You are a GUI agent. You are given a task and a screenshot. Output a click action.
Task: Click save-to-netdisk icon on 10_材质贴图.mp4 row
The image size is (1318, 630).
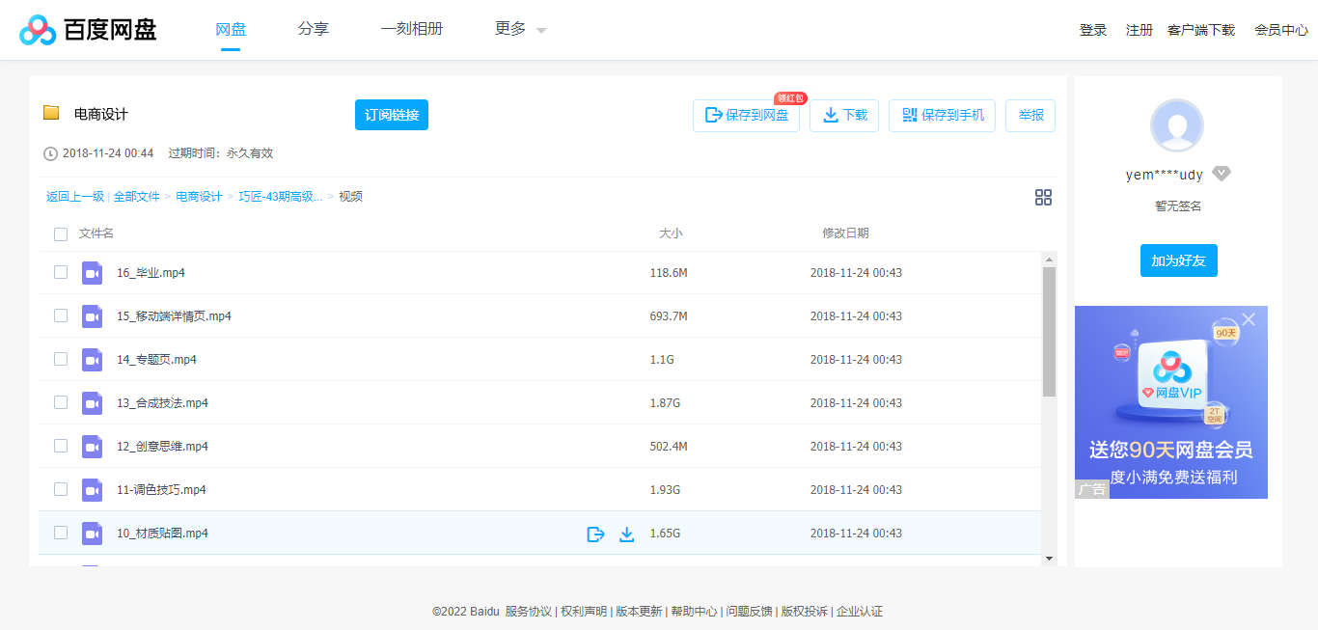tap(595, 534)
